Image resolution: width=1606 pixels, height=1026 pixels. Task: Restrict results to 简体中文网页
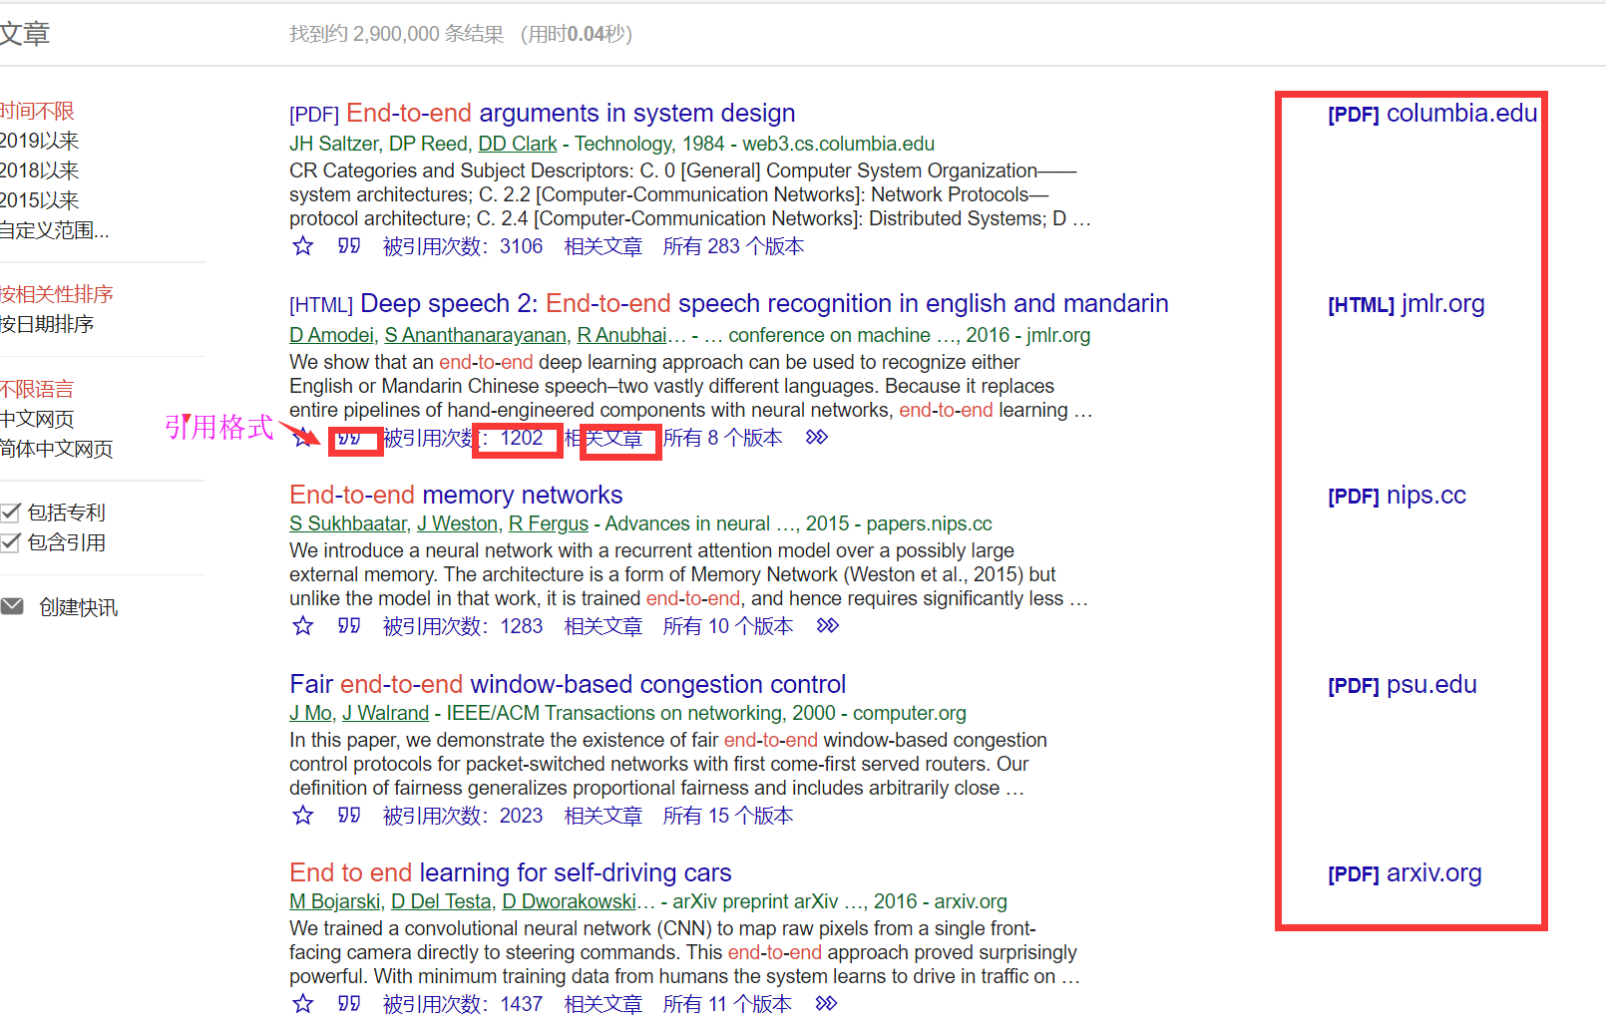(57, 449)
